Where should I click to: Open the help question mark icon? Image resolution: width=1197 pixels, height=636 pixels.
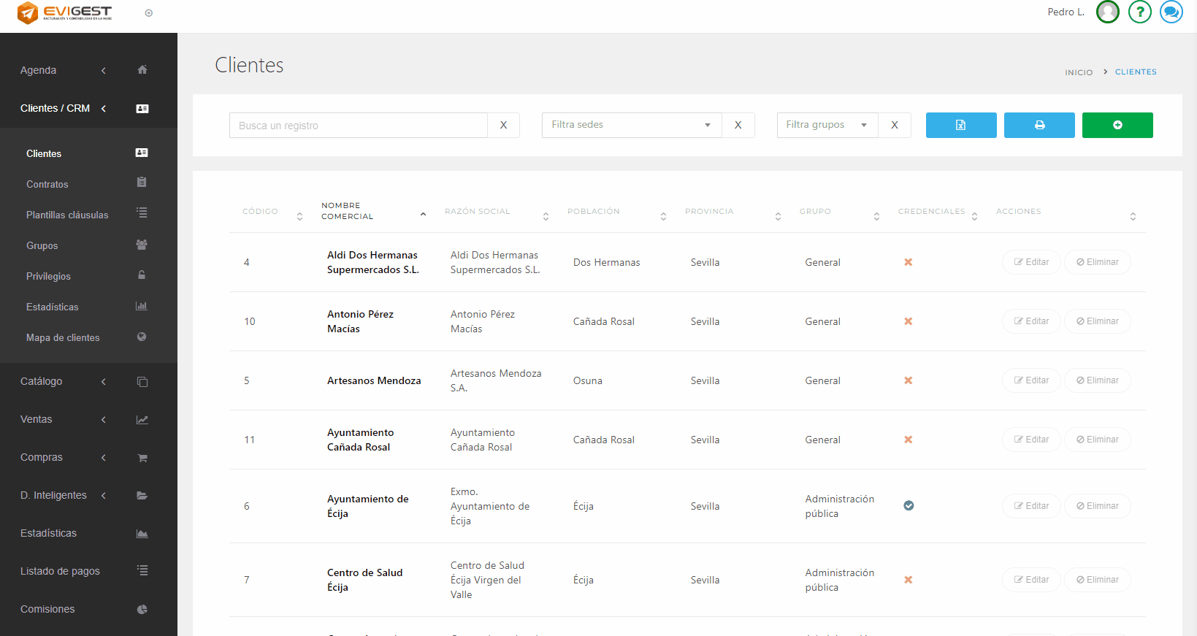(x=1139, y=12)
